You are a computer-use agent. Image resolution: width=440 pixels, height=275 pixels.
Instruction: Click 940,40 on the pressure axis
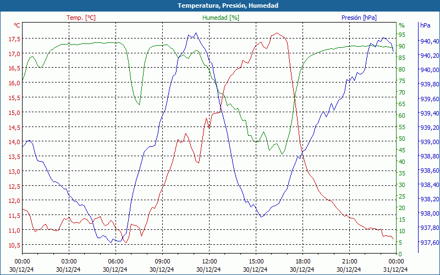coord(430,41)
